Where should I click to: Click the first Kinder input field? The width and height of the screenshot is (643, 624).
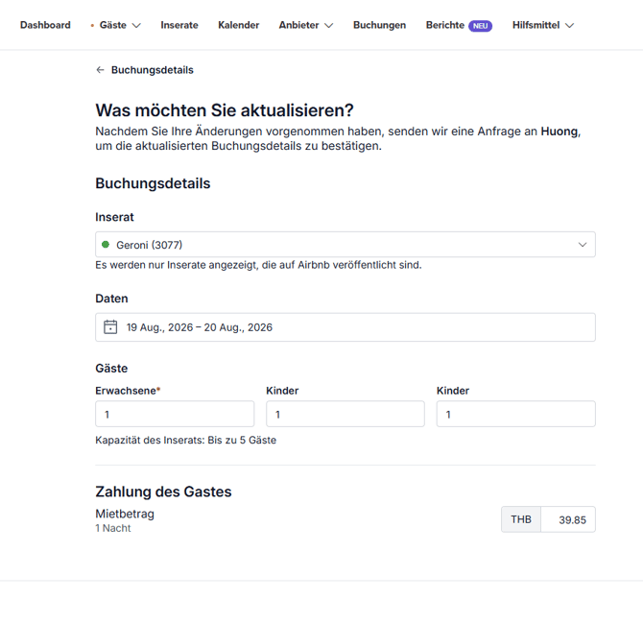pyautogui.click(x=345, y=415)
